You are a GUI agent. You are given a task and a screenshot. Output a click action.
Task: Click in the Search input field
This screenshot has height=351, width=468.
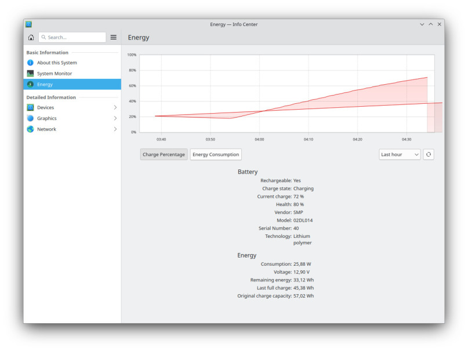pyautogui.click(x=74, y=37)
